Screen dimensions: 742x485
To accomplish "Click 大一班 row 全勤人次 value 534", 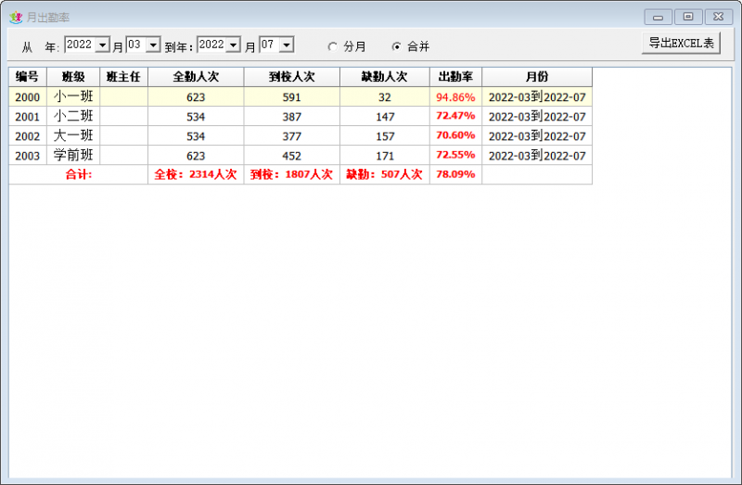I will (x=196, y=136).
